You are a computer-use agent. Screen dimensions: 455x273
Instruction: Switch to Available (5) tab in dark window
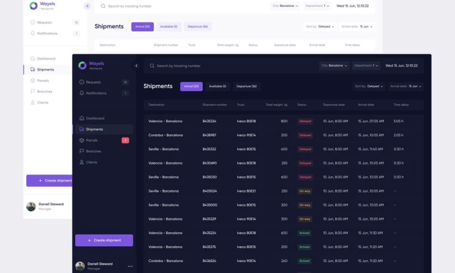(x=217, y=86)
